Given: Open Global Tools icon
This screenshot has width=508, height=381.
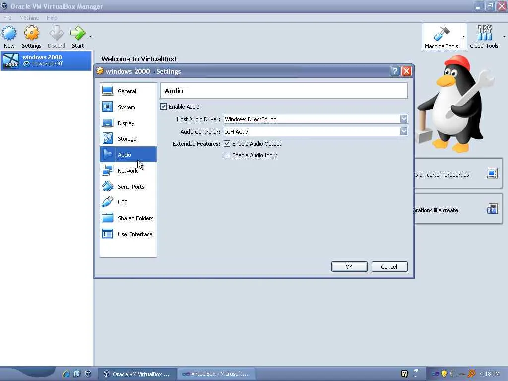Looking at the screenshot, I should 484,33.
